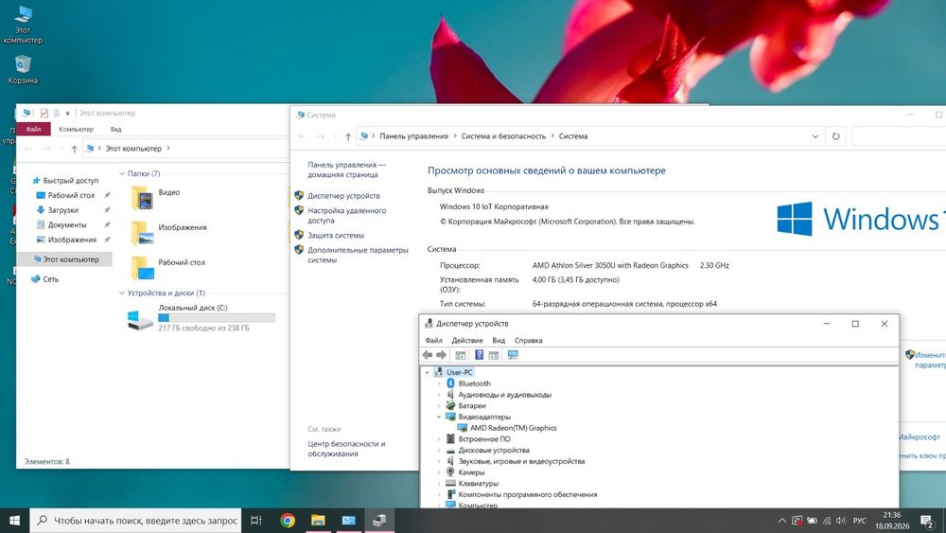
Task: Select Локальный диск (C:) drive
Action: pos(201,318)
